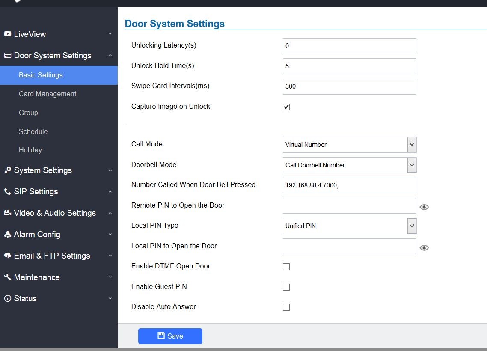
Task: Click the System Settings gear icon
Action: 8,170
